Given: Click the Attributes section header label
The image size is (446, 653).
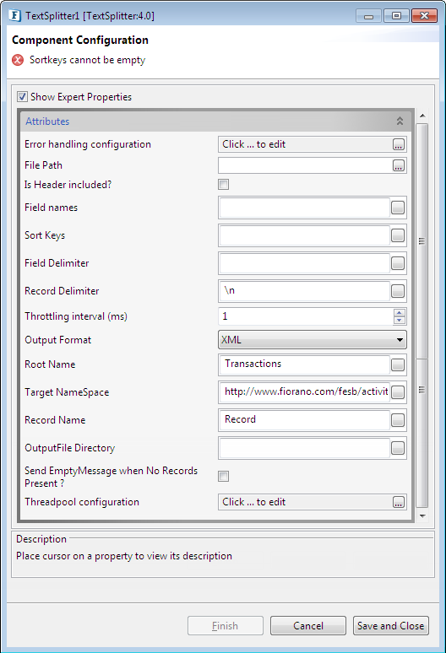Looking at the screenshot, I should (x=47, y=121).
